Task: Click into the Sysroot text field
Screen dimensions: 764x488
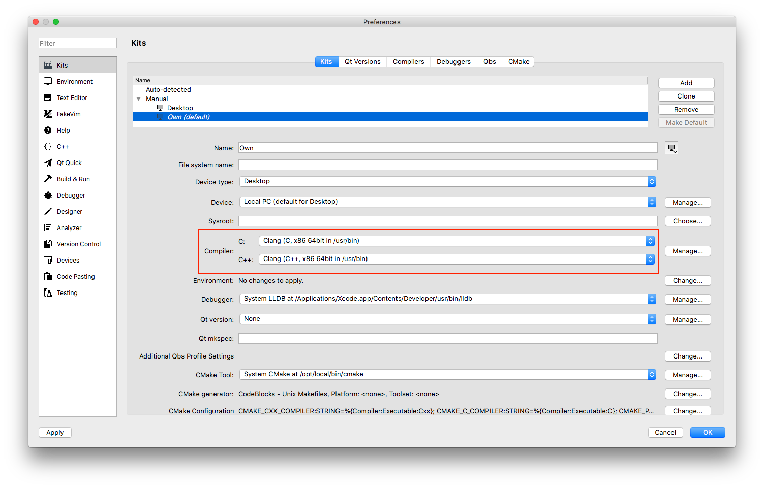Action: [x=447, y=221]
